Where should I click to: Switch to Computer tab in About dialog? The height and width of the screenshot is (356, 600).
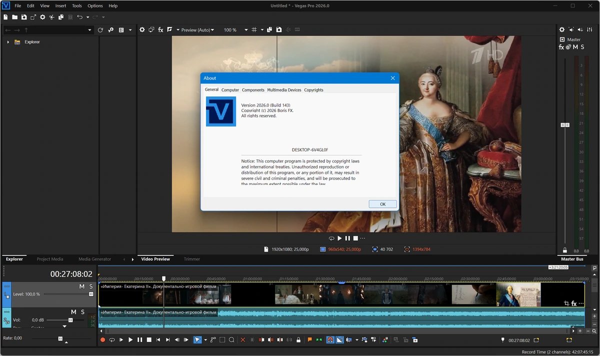[230, 90]
